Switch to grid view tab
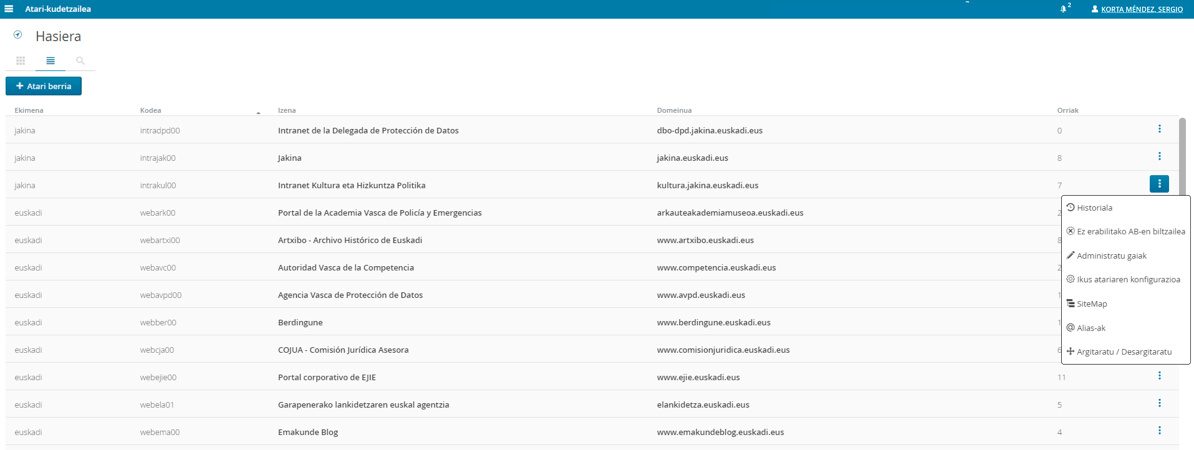1194x450 pixels. [21, 60]
